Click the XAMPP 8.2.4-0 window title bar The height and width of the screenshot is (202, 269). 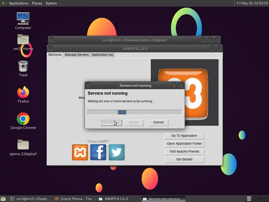(x=135, y=49)
